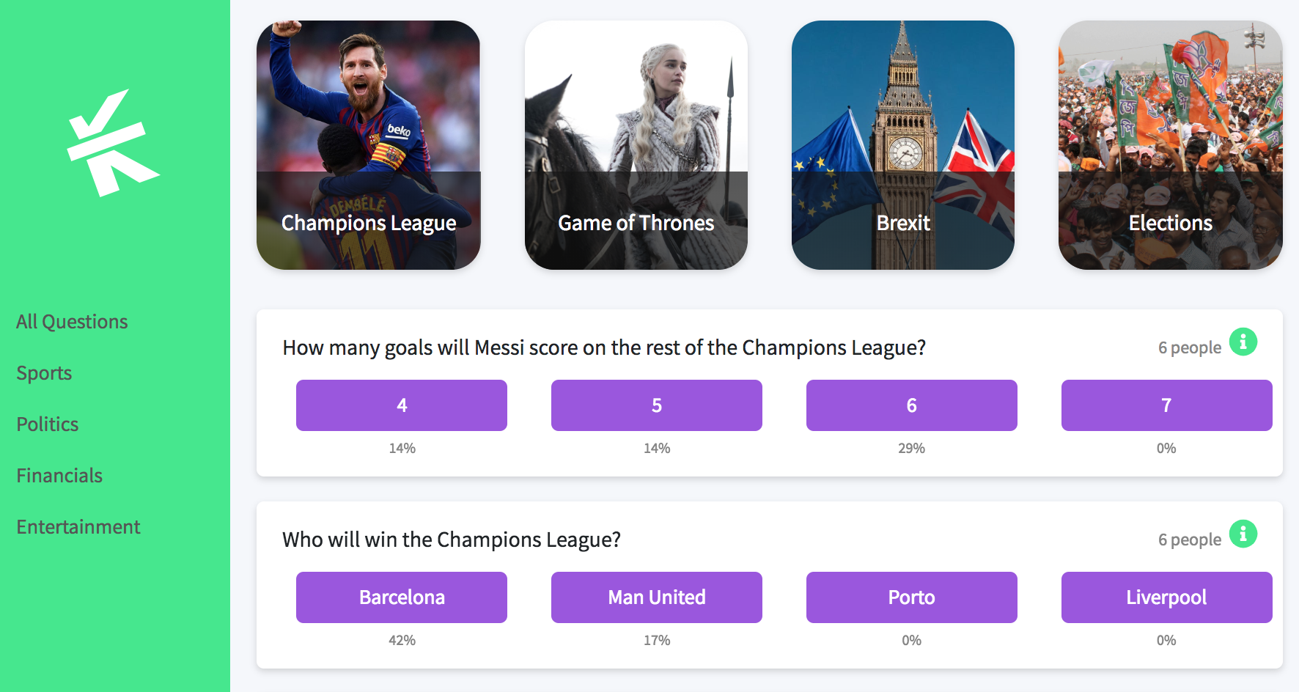Open info icon for Messi goals question

(1243, 342)
